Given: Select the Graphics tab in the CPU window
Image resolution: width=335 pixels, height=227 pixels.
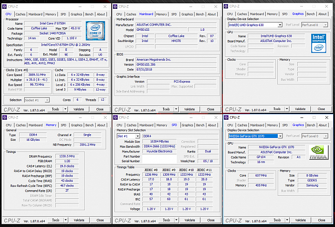Looking at the screenshot, I should tap(76, 14).
